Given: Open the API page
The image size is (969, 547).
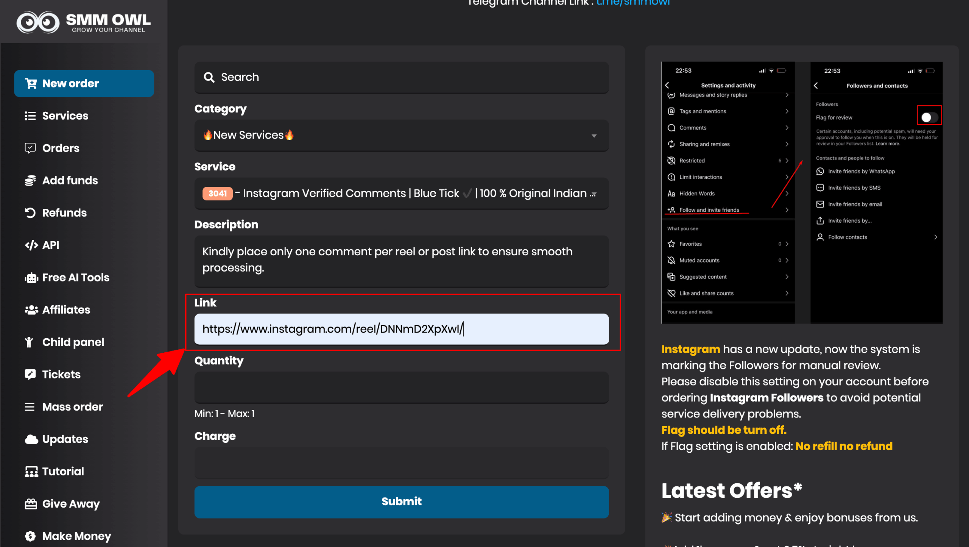Looking at the screenshot, I should coord(51,245).
